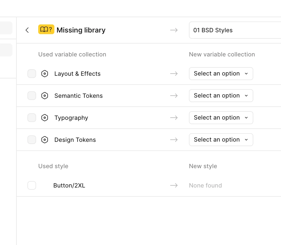
Task: Open the Layout & Effects option dropdown
Action: [x=221, y=74]
